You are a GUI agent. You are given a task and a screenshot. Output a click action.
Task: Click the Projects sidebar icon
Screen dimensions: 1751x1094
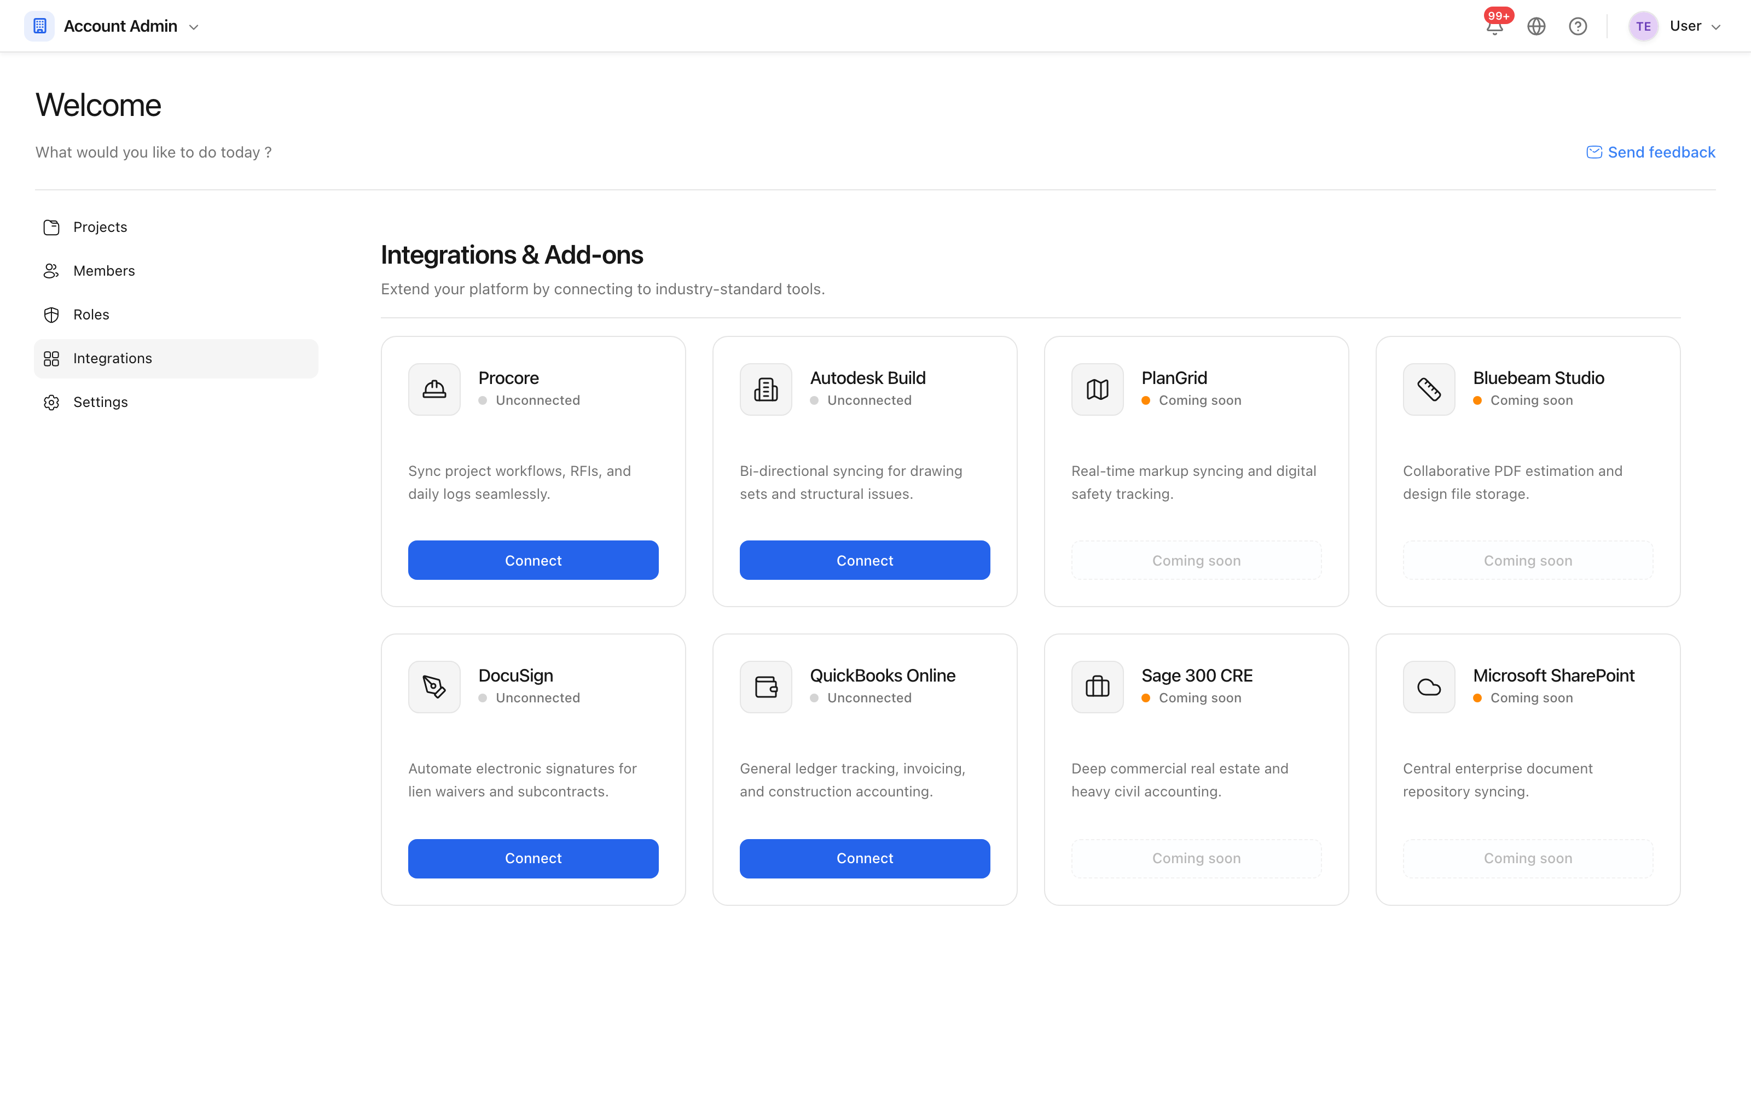(51, 227)
